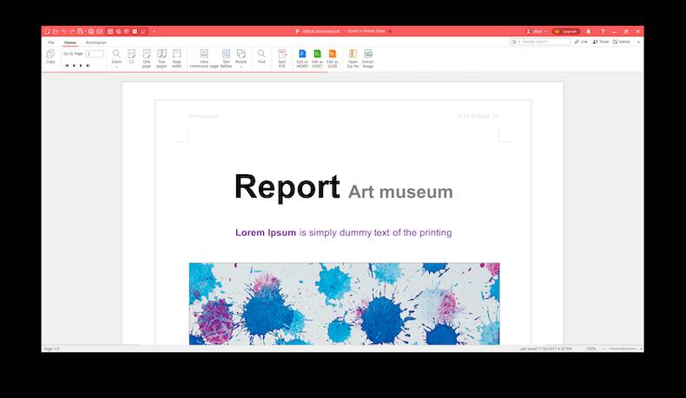
Task: Open the File menu
Action: coord(50,42)
